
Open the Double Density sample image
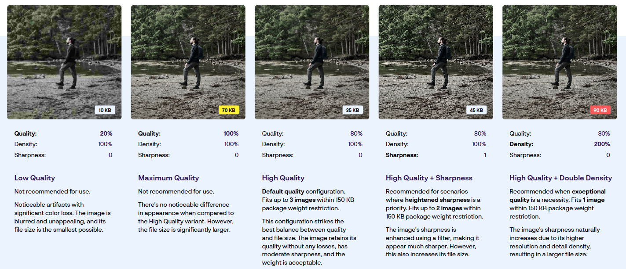(x=560, y=62)
